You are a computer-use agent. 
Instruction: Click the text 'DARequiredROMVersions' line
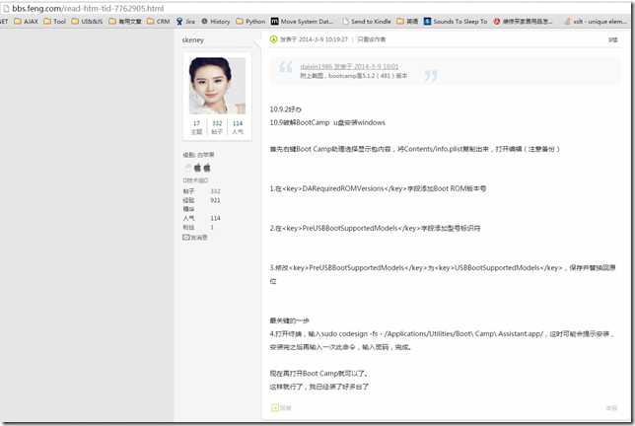click(378, 188)
